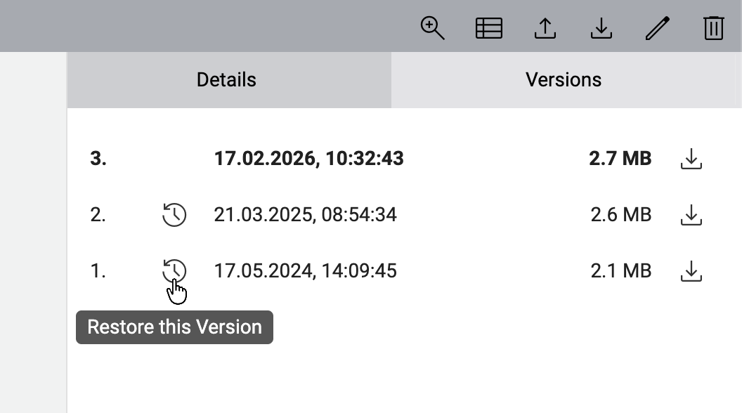Click the magnifier zoom icon in the toolbar
This screenshot has height=413, width=742.
[x=433, y=28]
